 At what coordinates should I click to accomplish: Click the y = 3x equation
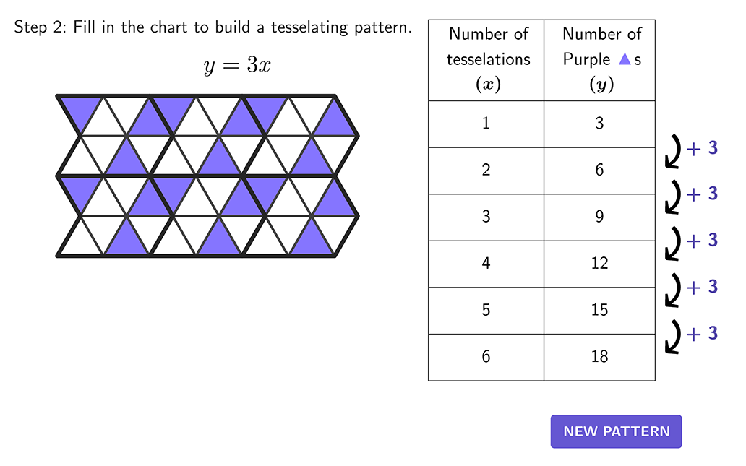pyautogui.click(x=237, y=66)
